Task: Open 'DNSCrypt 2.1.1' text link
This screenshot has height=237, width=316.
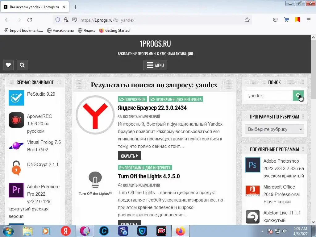Action: click(x=43, y=164)
